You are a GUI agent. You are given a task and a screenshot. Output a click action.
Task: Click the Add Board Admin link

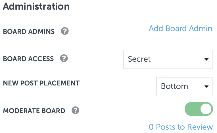click(180, 29)
